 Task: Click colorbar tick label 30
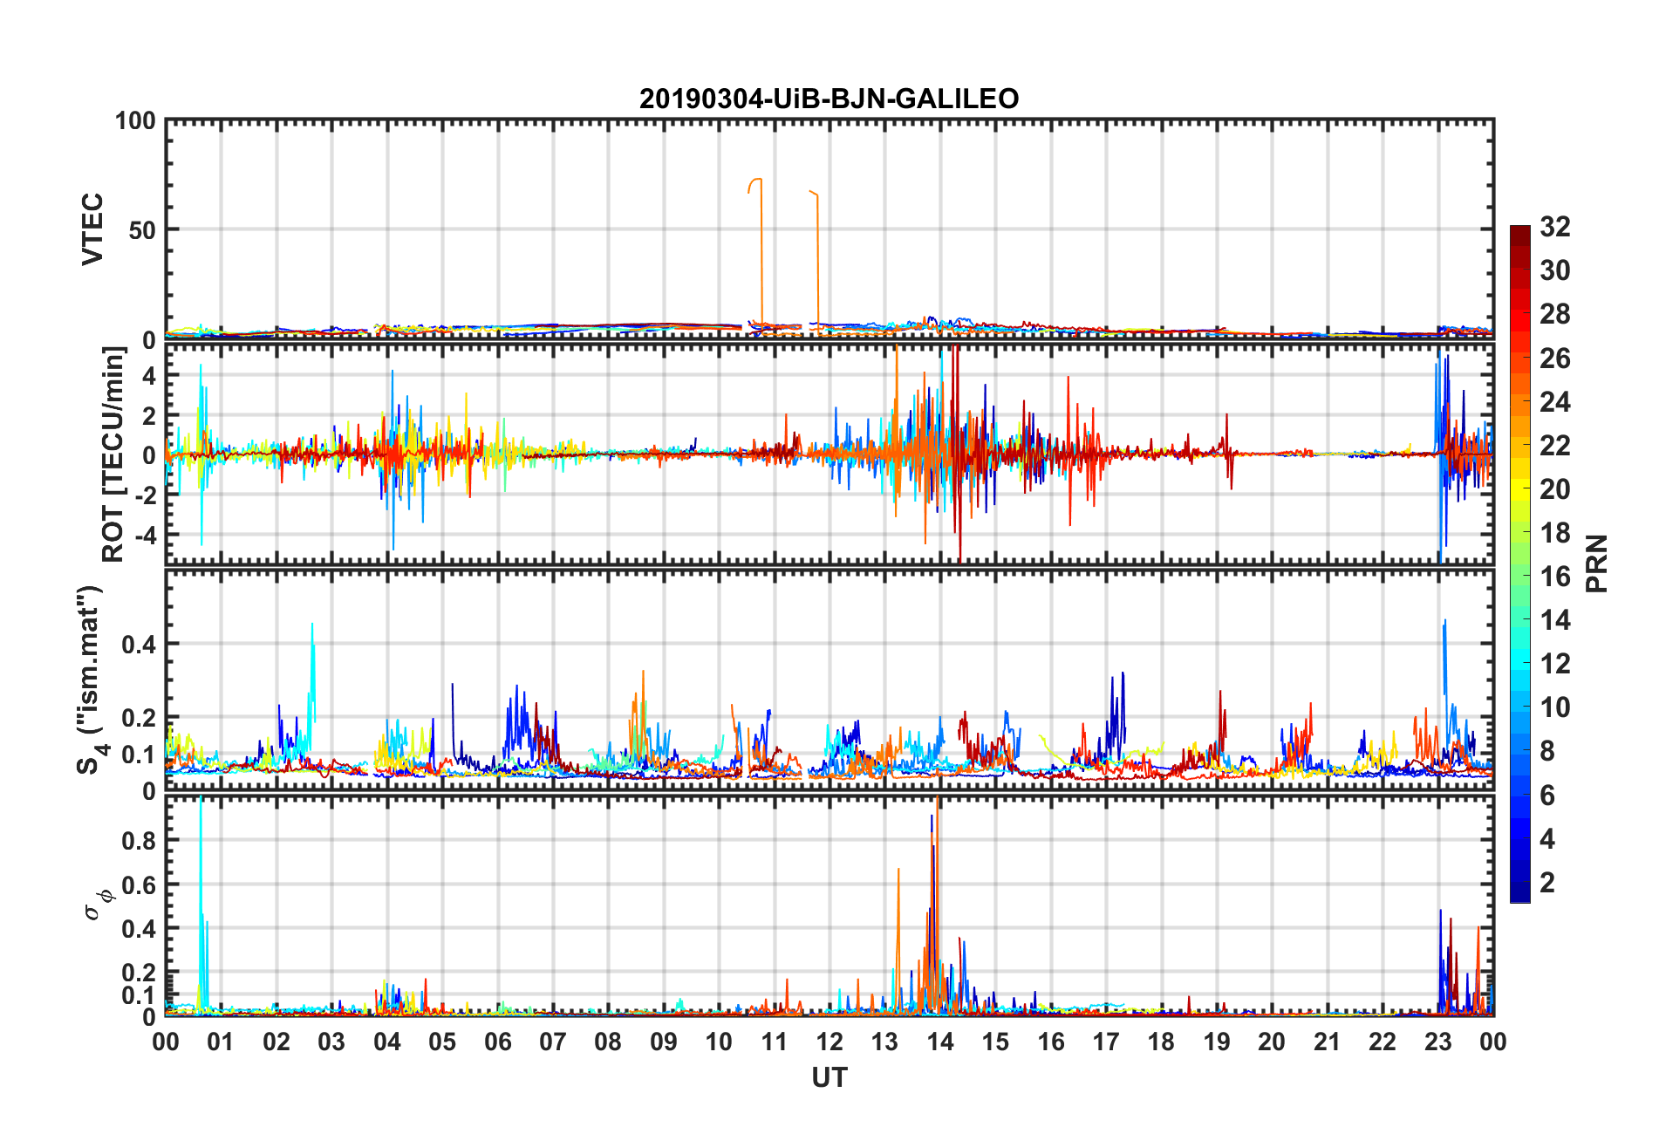click(1555, 270)
